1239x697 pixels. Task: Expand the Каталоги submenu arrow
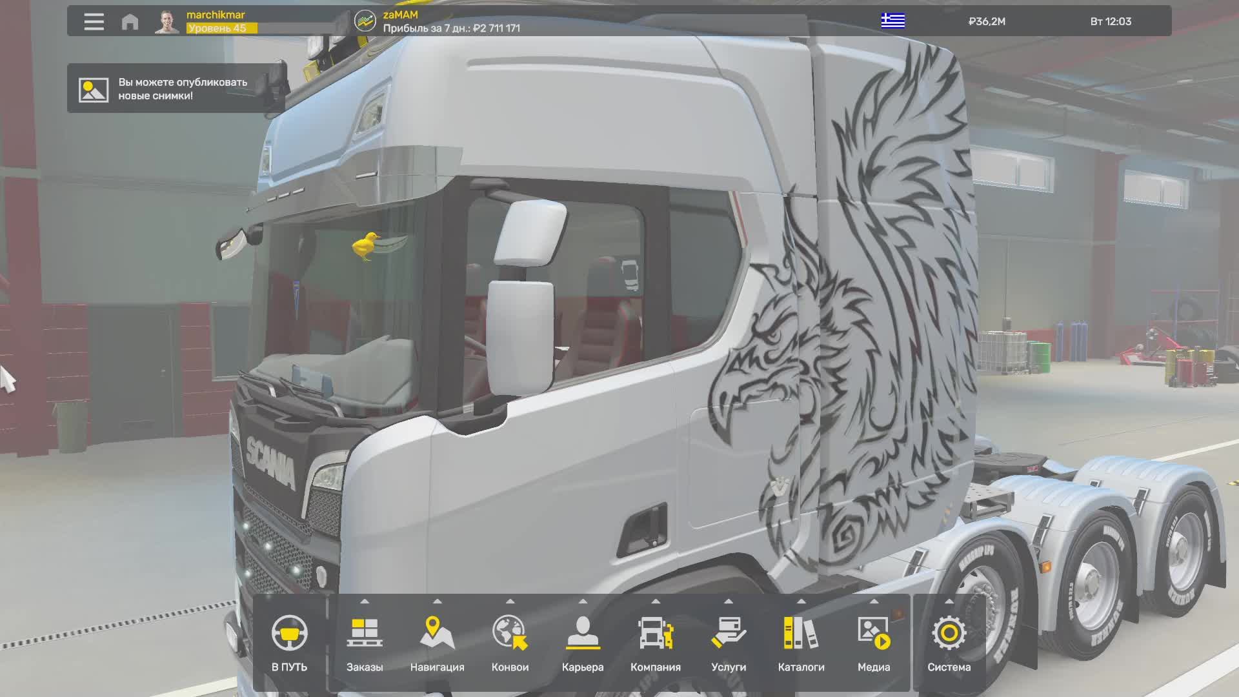[x=801, y=601]
